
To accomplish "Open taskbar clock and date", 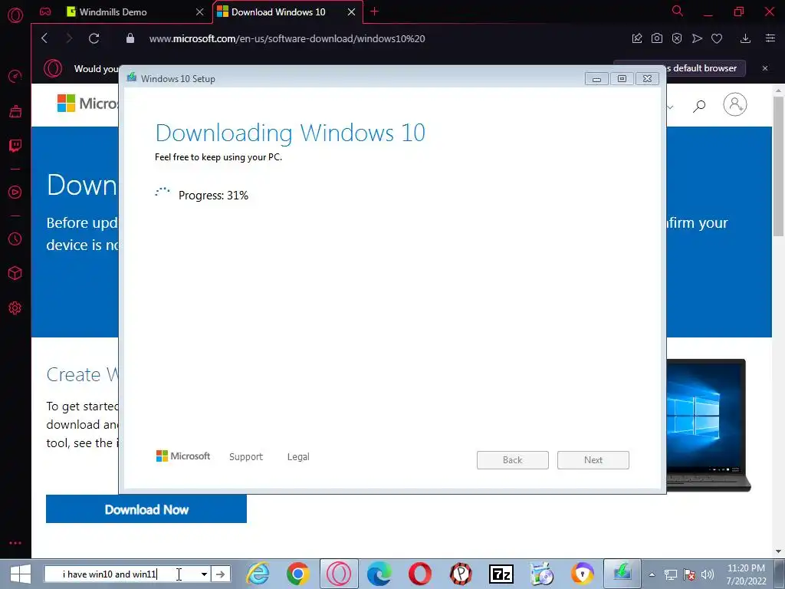I will pyautogui.click(x=746, y=574).
